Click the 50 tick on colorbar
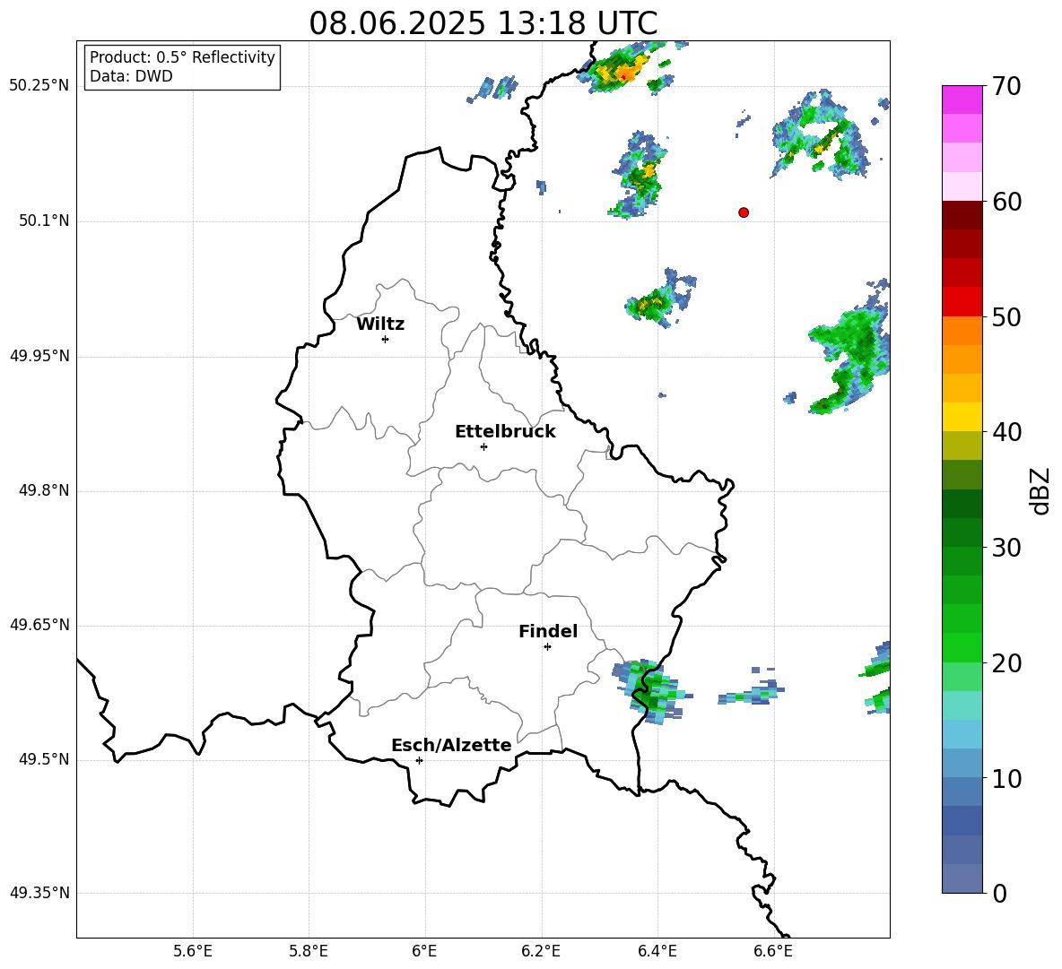Image resolution: width=1062 pixels, height=969 pixels. tap(1006, 316)
